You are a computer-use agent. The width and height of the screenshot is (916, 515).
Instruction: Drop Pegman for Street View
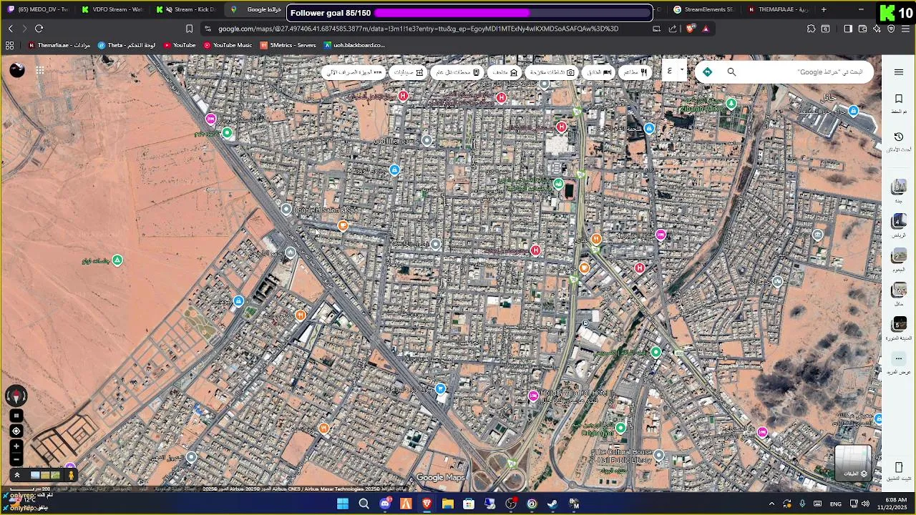point(71,475)
